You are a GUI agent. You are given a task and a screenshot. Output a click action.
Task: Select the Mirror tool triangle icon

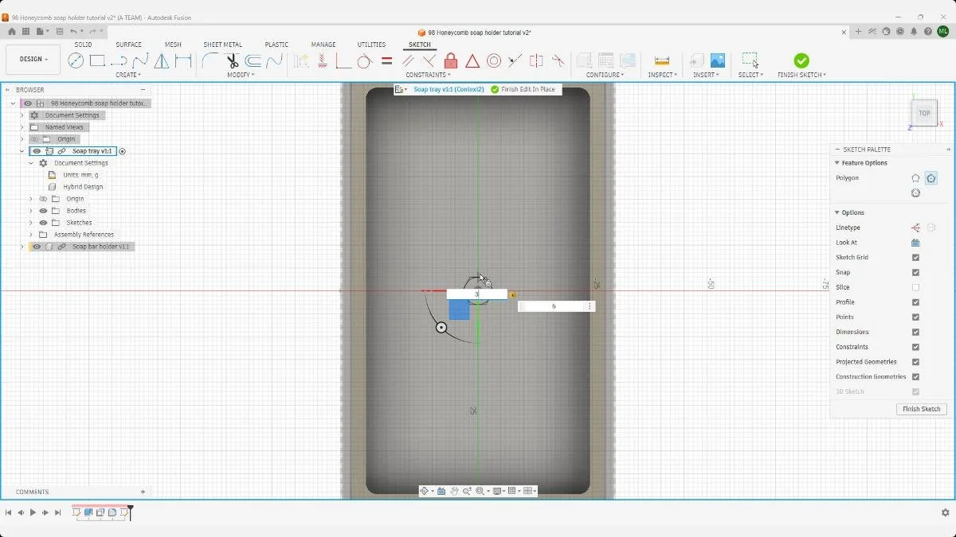[162, 60]
